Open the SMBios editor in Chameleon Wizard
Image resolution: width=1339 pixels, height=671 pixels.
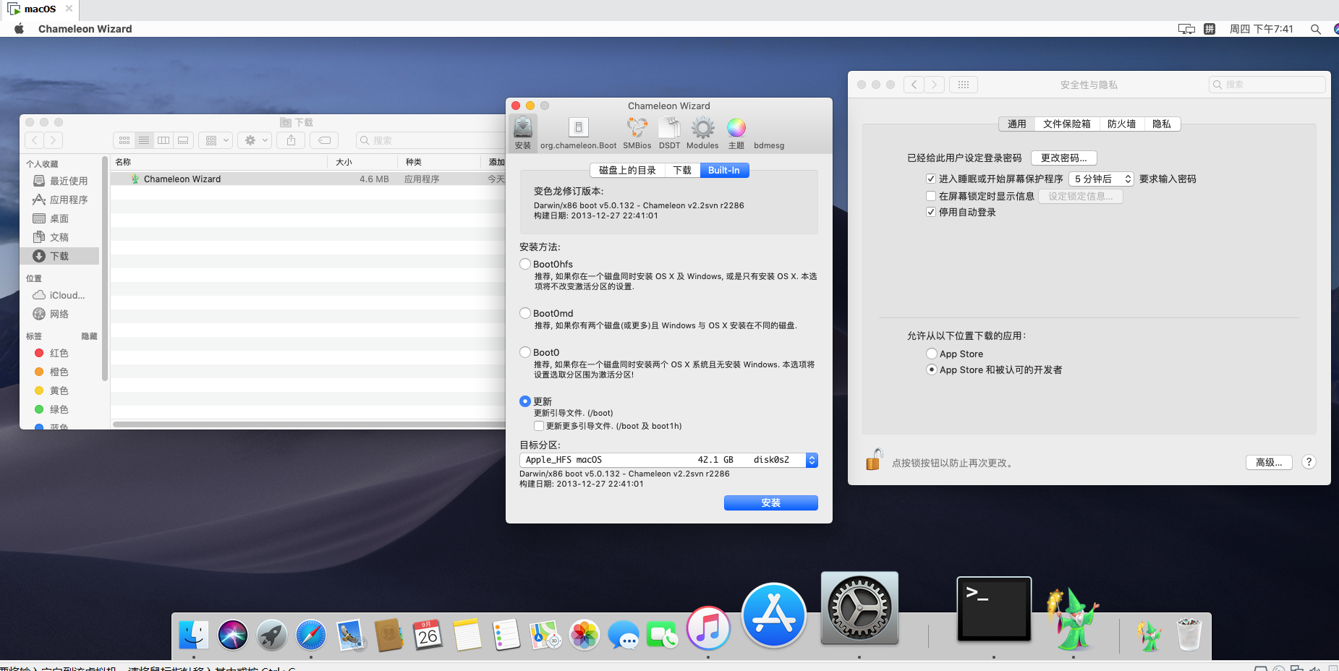(x=636, y=132)
